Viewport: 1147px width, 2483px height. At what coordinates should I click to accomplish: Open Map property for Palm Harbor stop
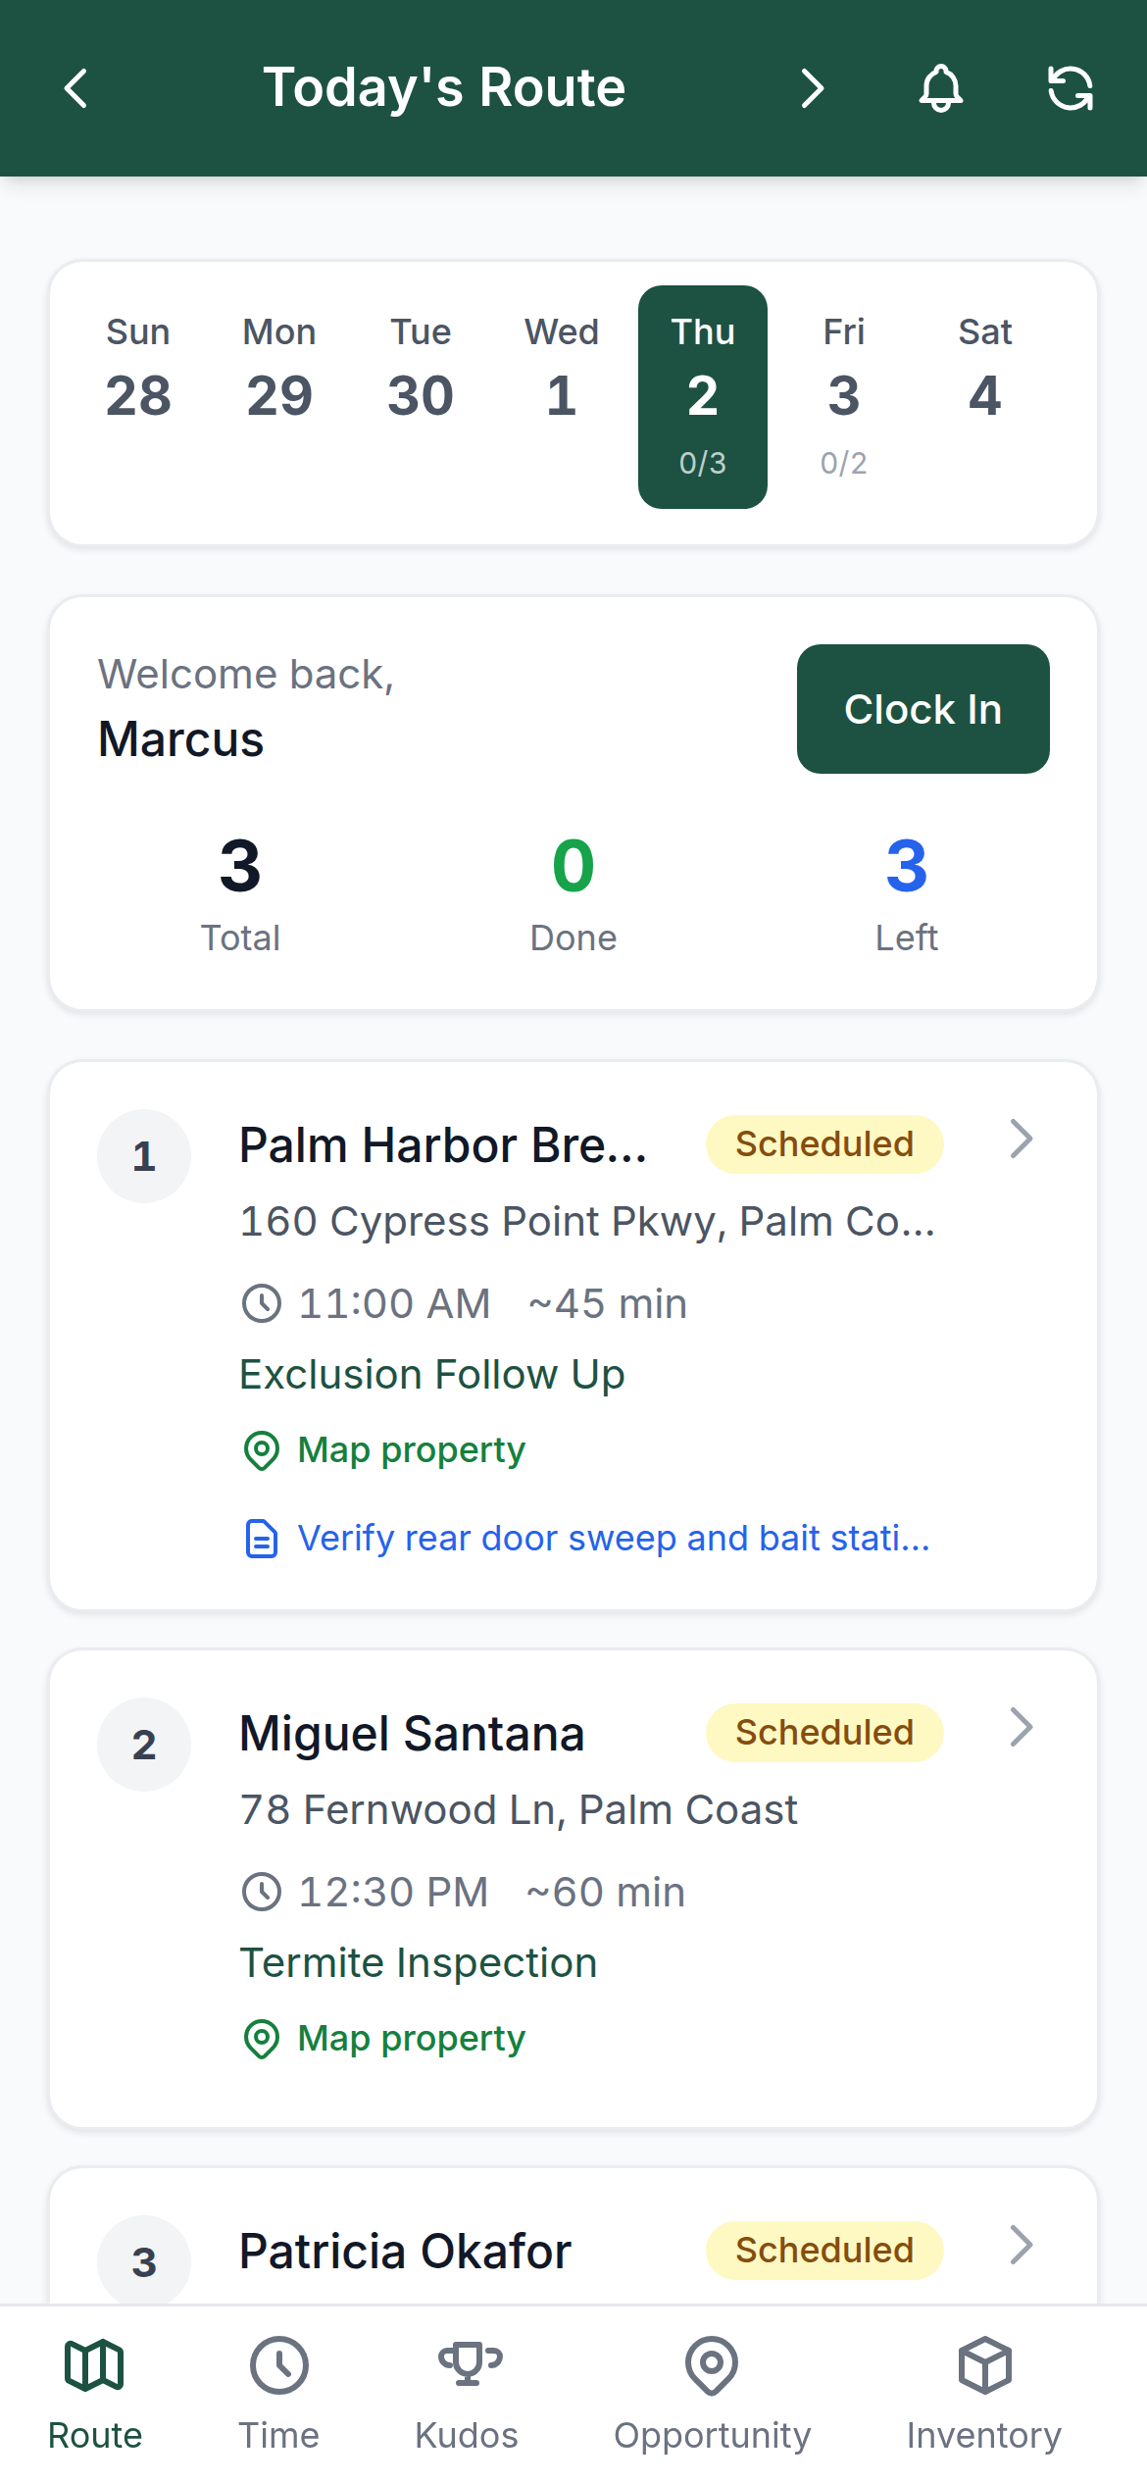click(x=383, y=1450)
